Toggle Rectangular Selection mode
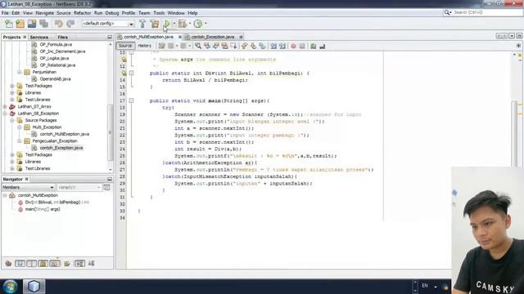This screenshot has width=524, height=294. [233, 46]
